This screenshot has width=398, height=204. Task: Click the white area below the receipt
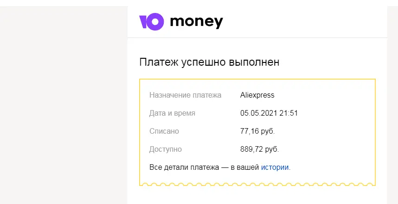257,195
